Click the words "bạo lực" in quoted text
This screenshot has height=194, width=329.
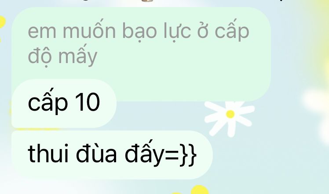pos(157,32)
